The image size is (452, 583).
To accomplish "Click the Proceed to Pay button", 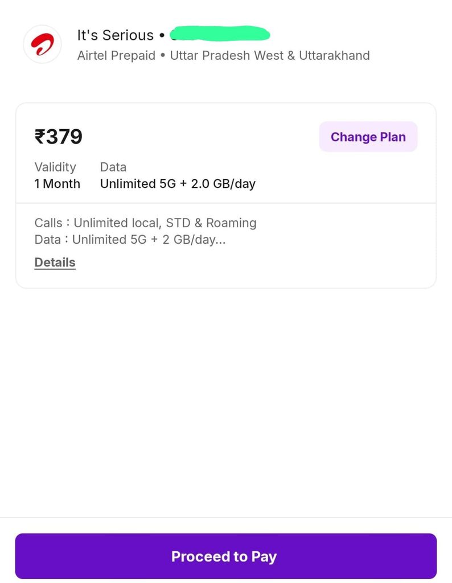I will click(225, 556).
